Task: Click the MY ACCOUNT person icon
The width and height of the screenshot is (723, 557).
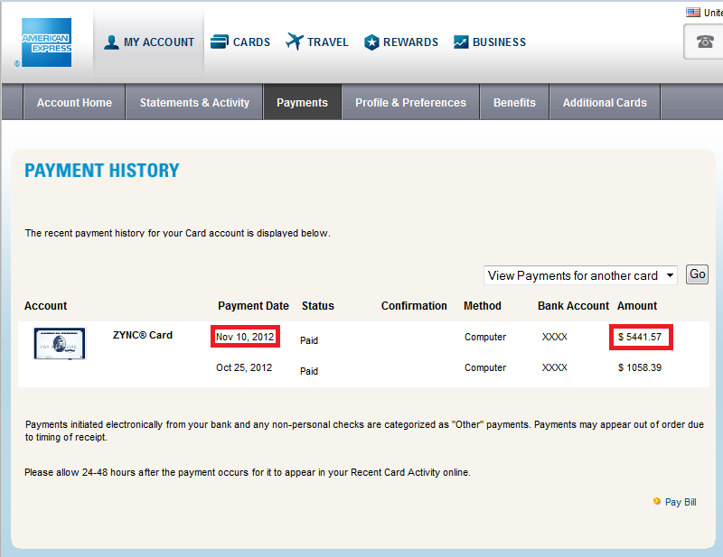Action: click(110, 42)
